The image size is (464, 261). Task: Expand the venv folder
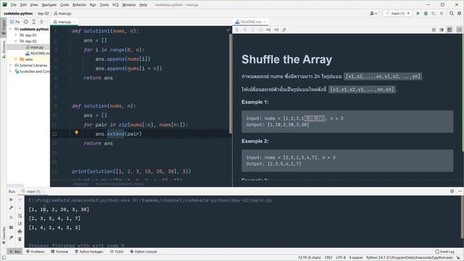[16, 59]
